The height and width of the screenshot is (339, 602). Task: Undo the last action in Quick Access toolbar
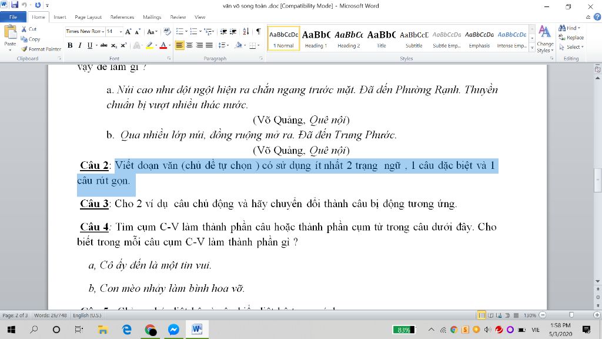point(24,5)
